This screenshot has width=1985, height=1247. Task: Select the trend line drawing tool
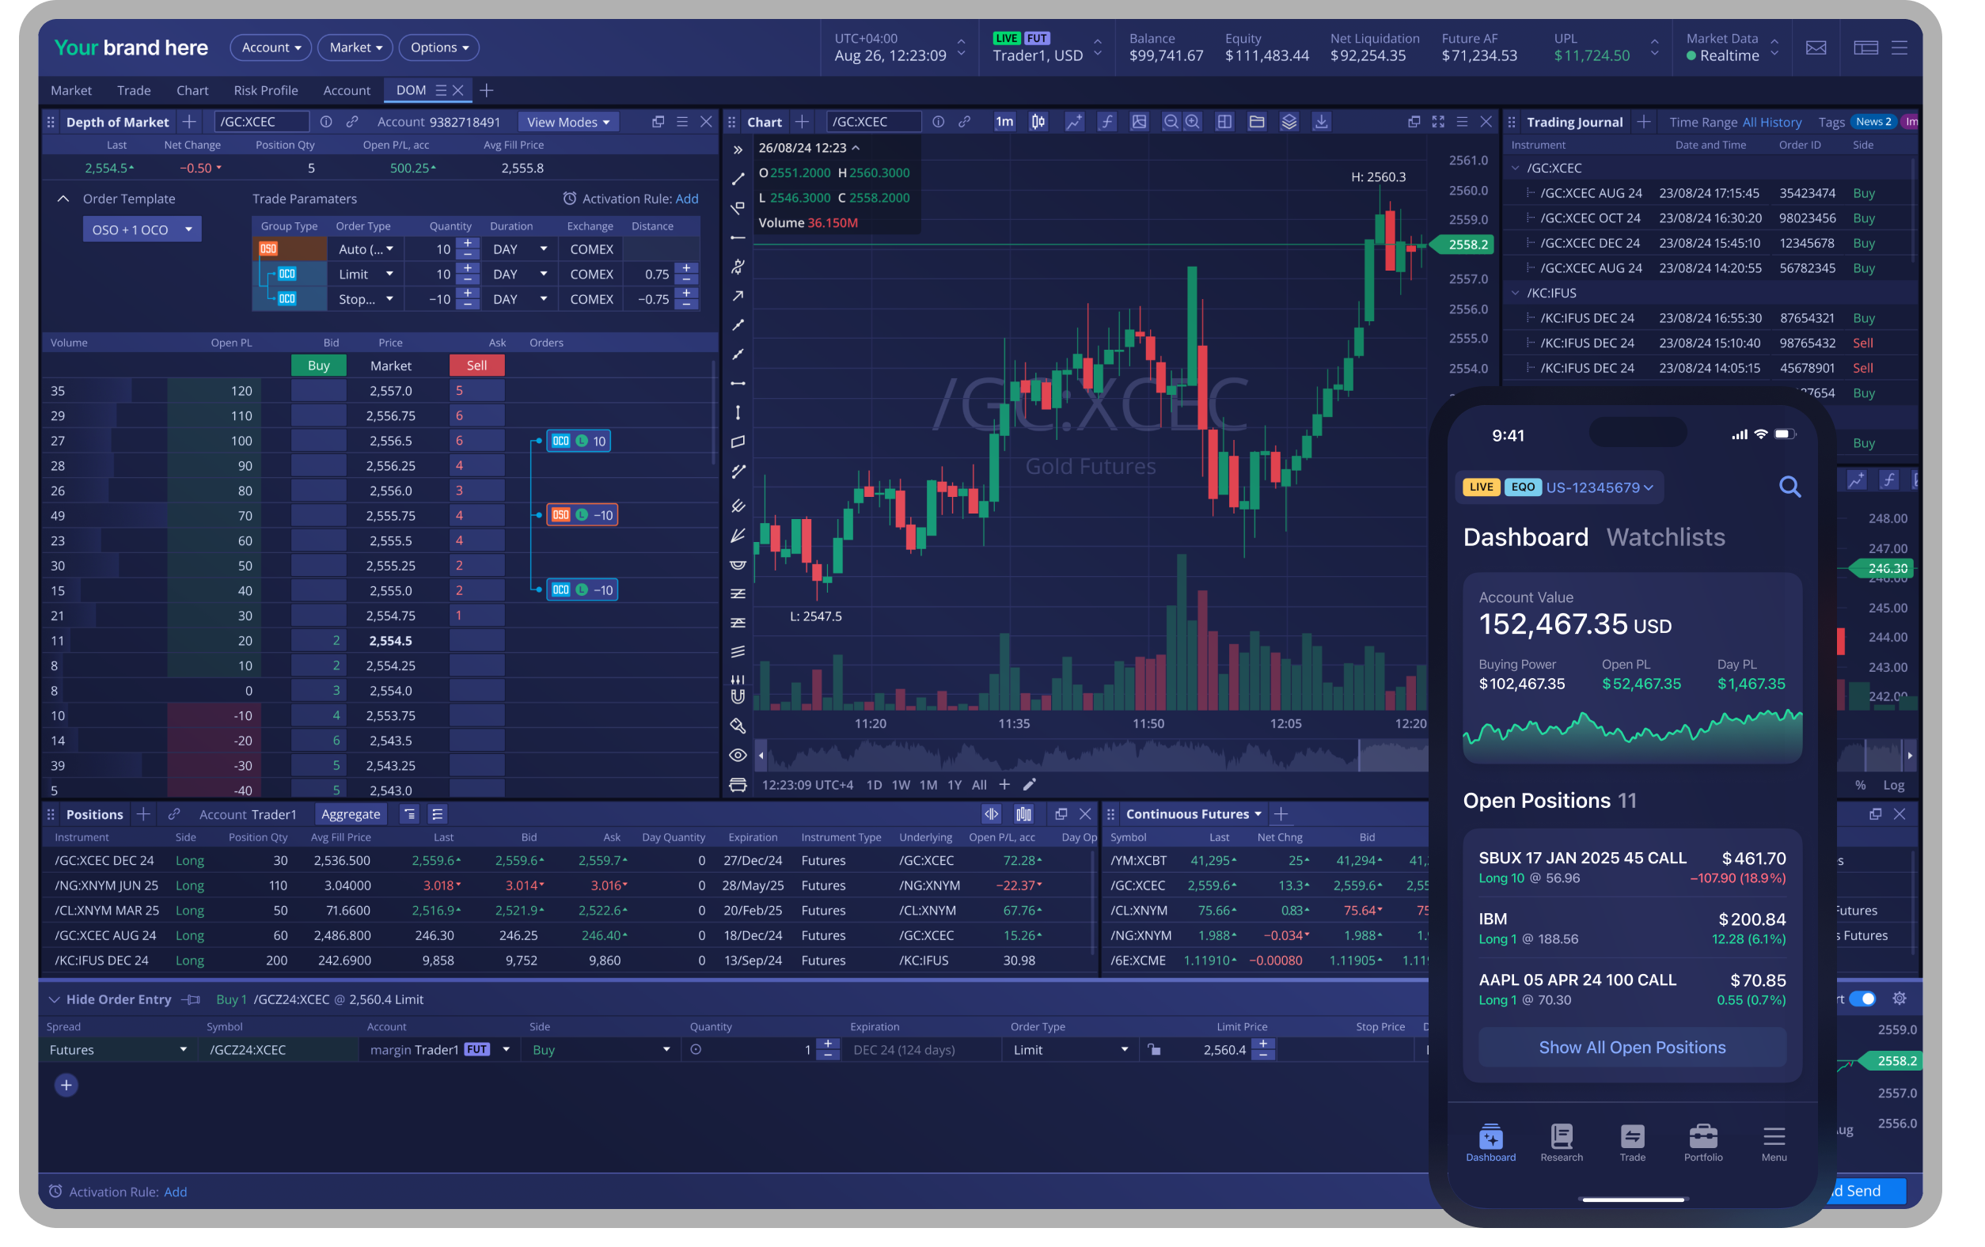point(738,179)
